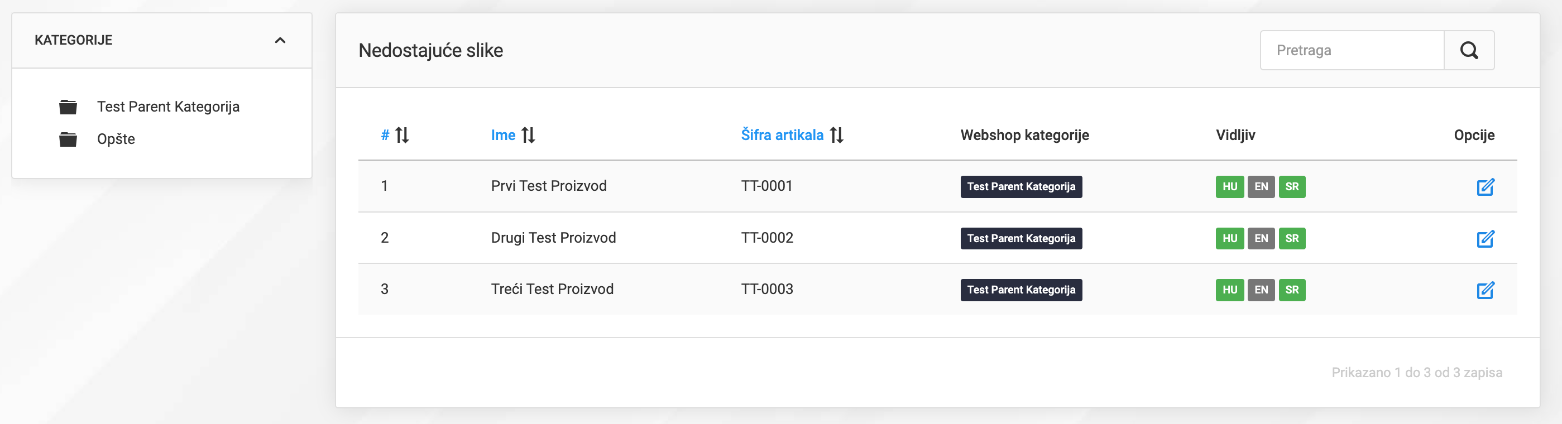Sort by # column arrows

coord(402,135)
